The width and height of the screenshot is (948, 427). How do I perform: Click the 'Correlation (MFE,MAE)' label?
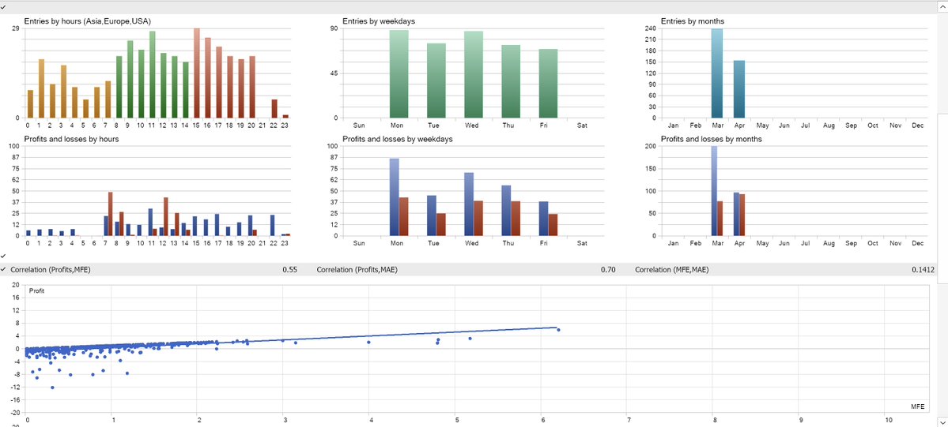[x=672, y=269]
